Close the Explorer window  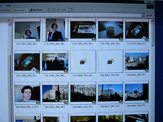(x=152, y=2)
